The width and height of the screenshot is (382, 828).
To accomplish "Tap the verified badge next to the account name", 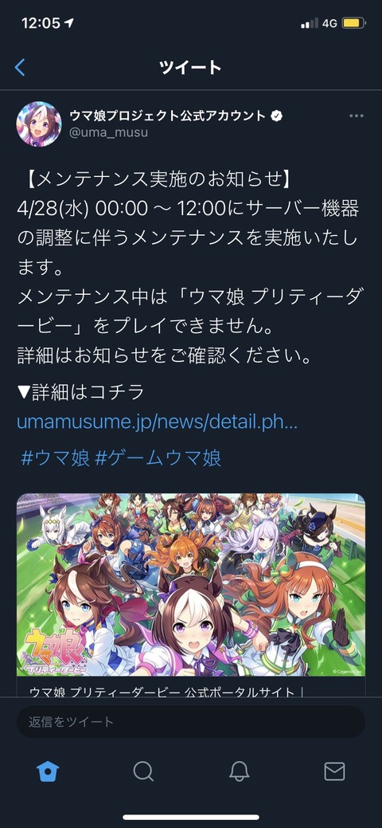I will [x=276, y=116].
